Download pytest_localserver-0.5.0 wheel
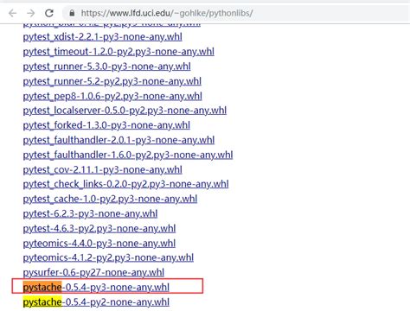This screenshot has height=311, width=410. pyautogui.click(x=125, y=111)
